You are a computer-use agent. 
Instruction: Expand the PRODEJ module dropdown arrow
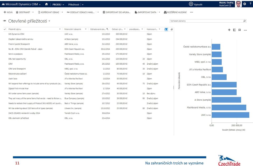(x=63, y=5)
